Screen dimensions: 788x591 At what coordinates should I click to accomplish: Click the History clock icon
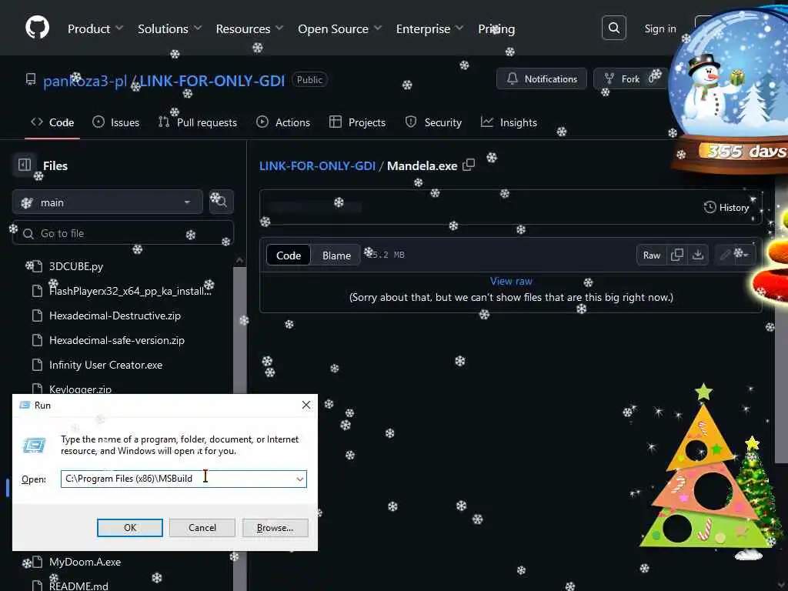click(x=710, y=207)
